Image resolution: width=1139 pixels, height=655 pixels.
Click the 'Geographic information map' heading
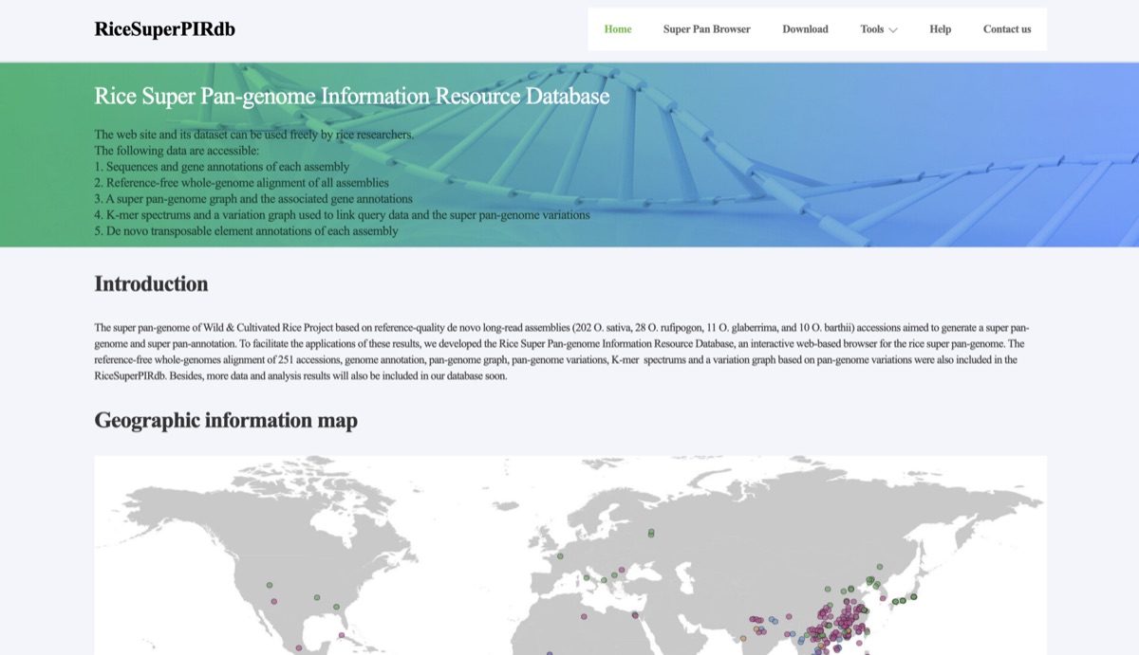pyautogui.click(x=226, y=421)
